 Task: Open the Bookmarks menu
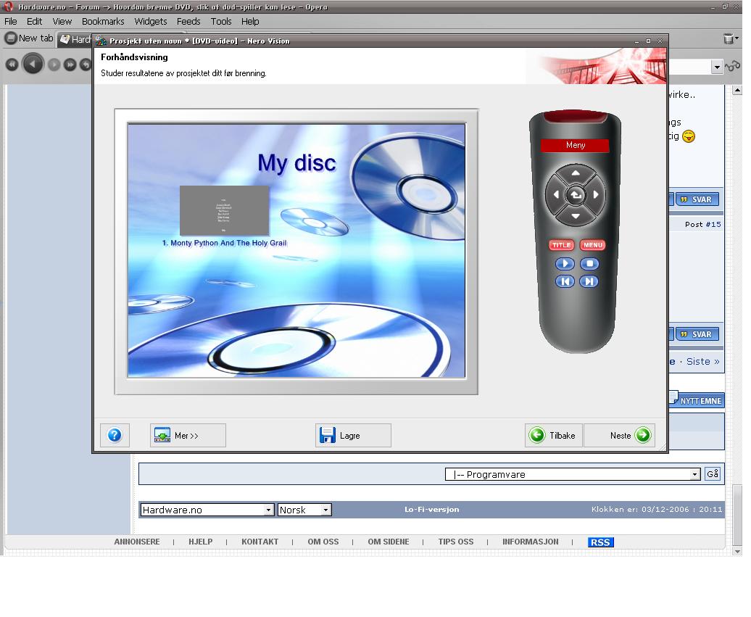[104, 22]
